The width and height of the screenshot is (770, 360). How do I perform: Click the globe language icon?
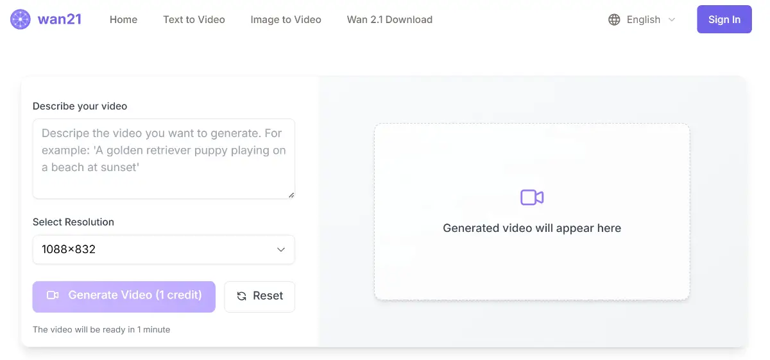click(x=614, y=20)
